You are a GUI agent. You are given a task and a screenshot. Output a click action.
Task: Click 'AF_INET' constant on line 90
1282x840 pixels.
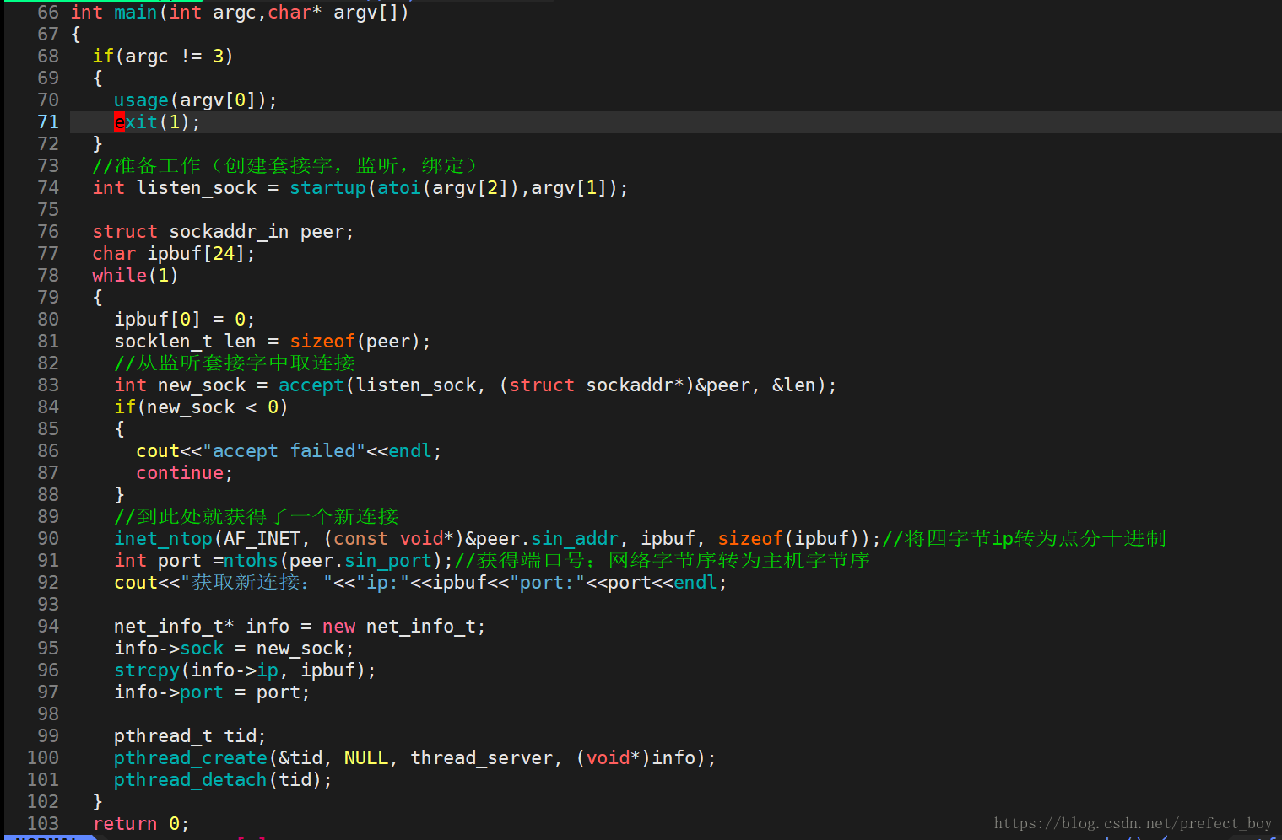point(262,539)
